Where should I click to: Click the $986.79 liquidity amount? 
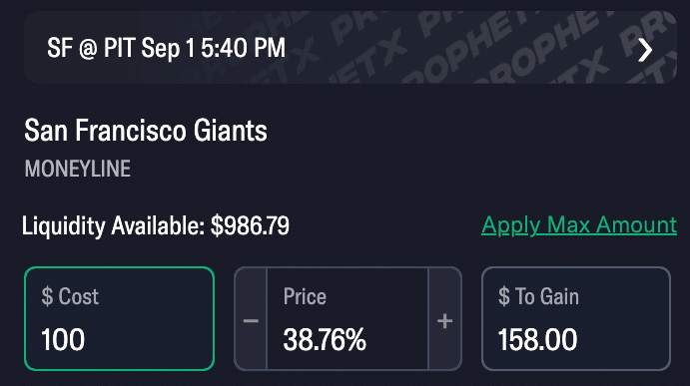point(250,225)
